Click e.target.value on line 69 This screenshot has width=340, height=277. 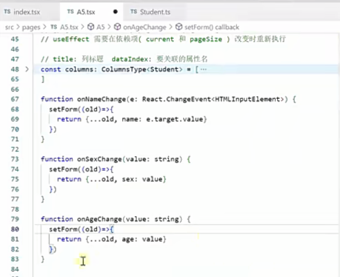coord(175,119)
